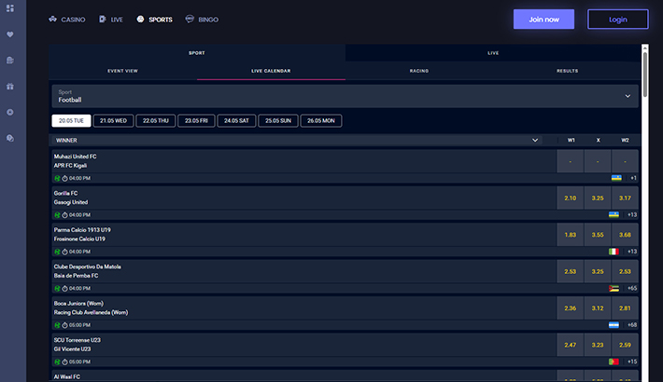The width and height of the screenshot is (663, 382).
Task: Expand +1 more markets for Muhazi United
Action: coord(633,178)
